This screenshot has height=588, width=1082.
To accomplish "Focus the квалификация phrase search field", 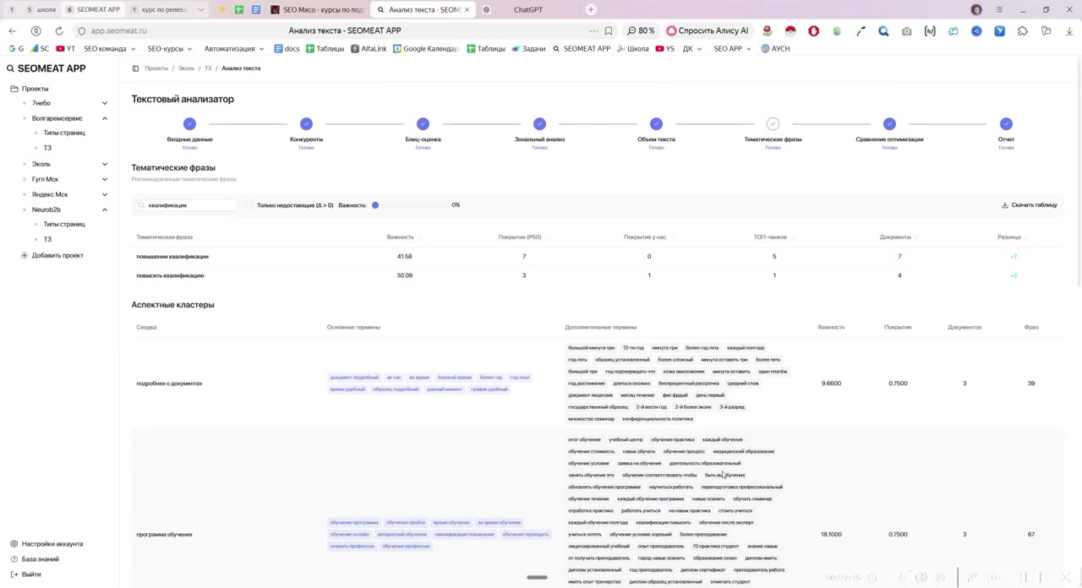I will (x=188, y=205).
